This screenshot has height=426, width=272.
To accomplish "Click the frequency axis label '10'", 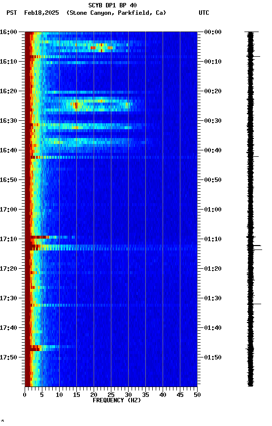I will click(59, 395).
